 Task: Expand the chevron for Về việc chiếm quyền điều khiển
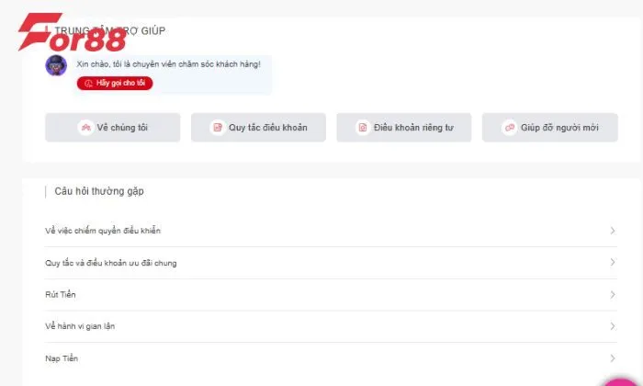[613, 231]
